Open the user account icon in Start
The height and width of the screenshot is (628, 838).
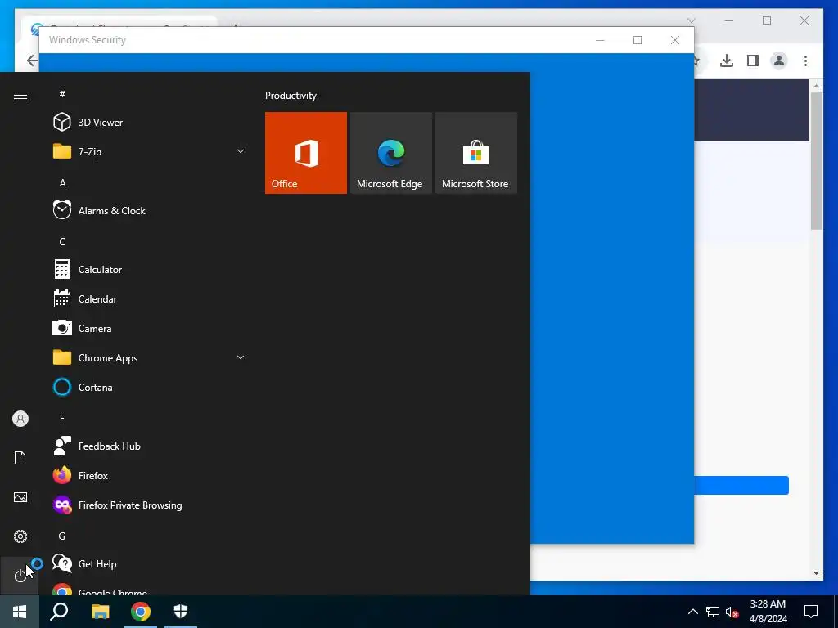(x=20, y=419)
